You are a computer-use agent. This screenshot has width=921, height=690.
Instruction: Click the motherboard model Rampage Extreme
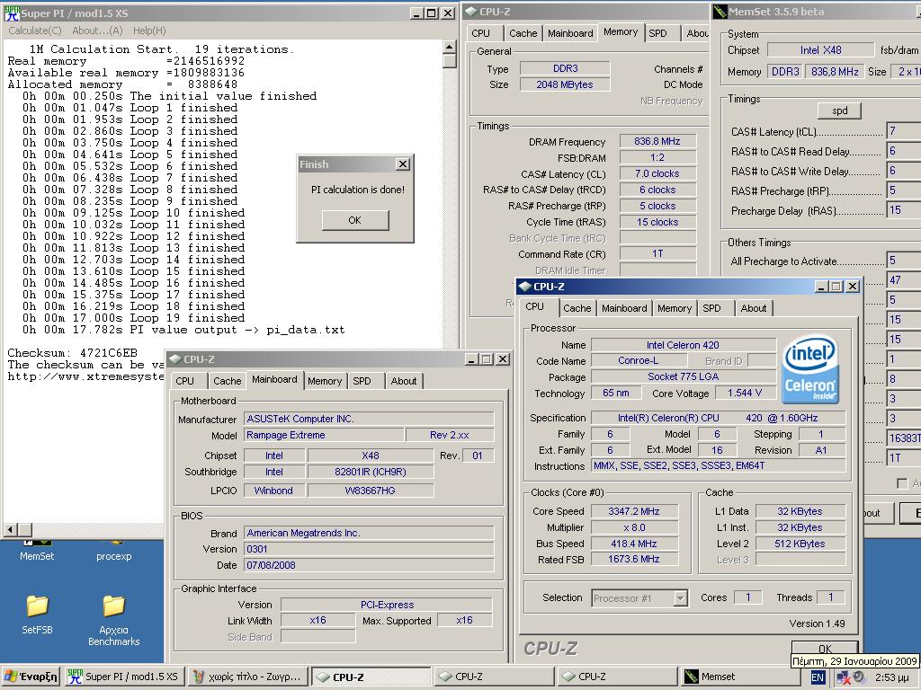324,435
